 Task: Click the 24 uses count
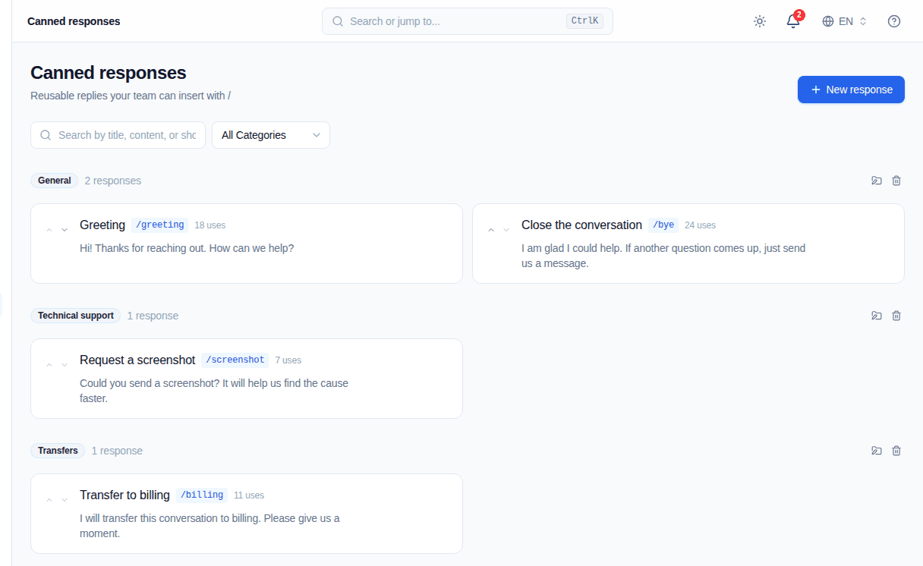point(700,225)
